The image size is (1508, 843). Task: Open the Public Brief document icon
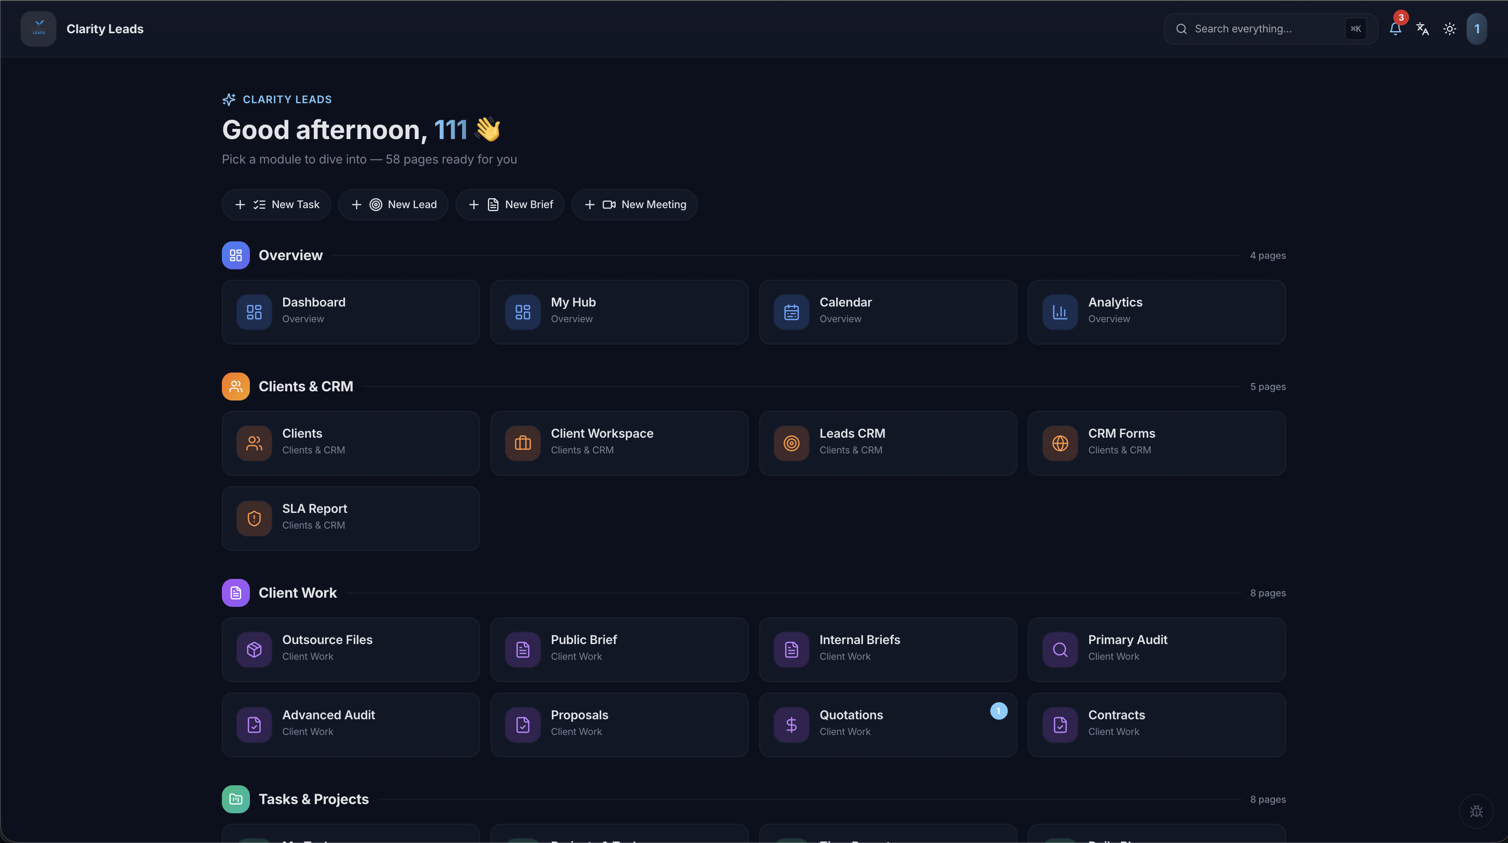(523, 649)
